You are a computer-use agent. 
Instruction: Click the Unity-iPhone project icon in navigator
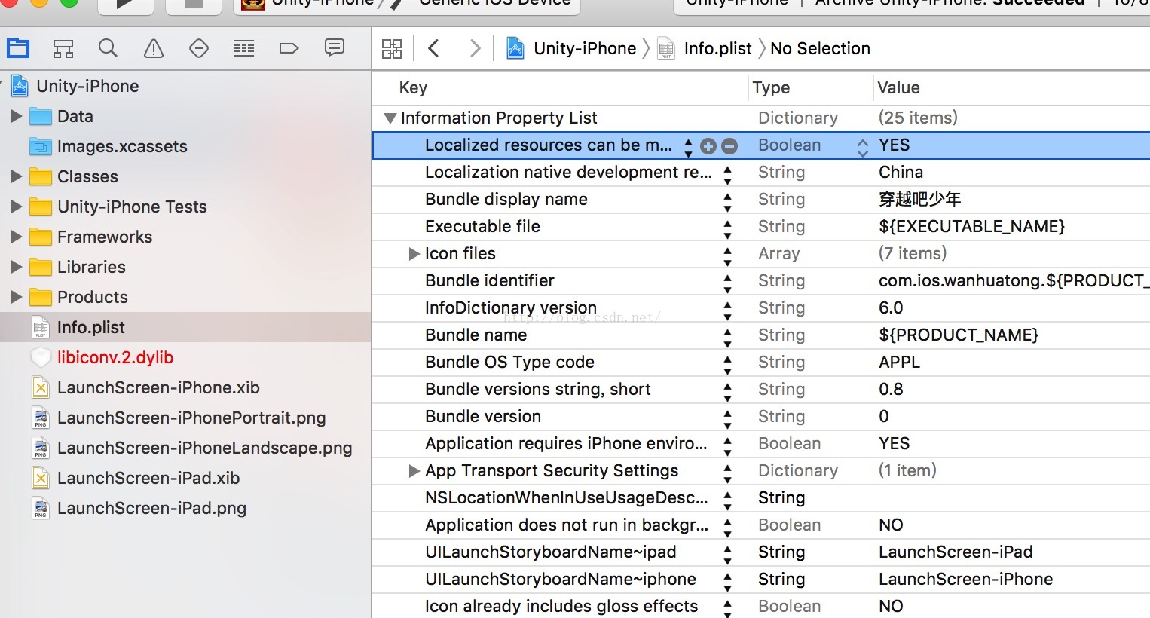[20, 86]
